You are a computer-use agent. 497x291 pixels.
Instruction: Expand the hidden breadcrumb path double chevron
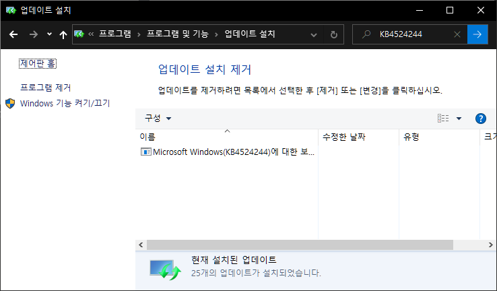(x=91, y=34)
